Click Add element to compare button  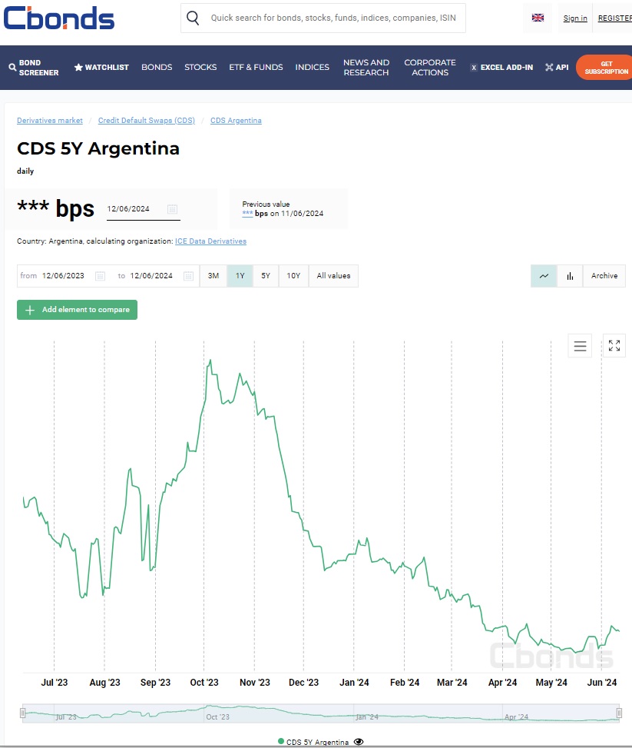point(78,310)
